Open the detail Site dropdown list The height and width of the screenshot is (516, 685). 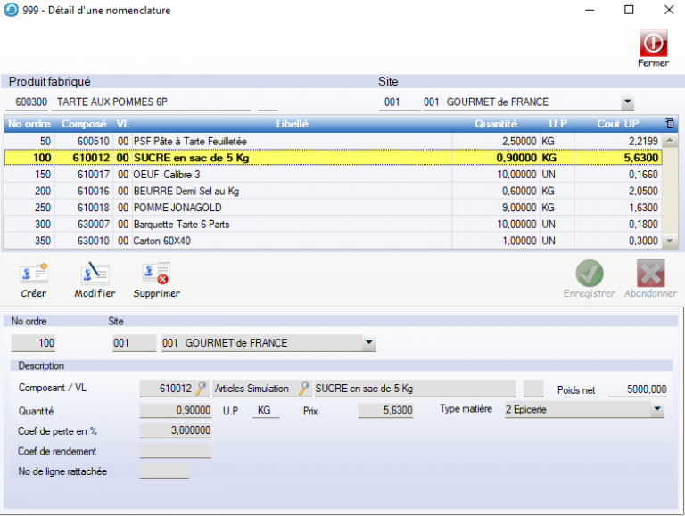pyautogui.click(x=368, y=343)
